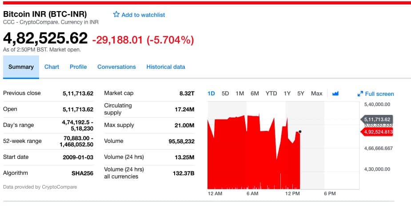Click the current price 4,82,525.62
This screenshot has height=209, width=411.
(x=45, y=38)
